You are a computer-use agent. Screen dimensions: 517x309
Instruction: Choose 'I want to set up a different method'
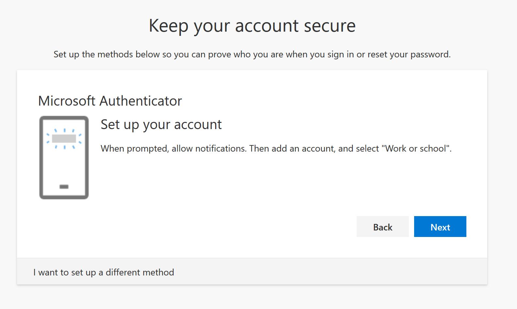click(x=104, y=272)
